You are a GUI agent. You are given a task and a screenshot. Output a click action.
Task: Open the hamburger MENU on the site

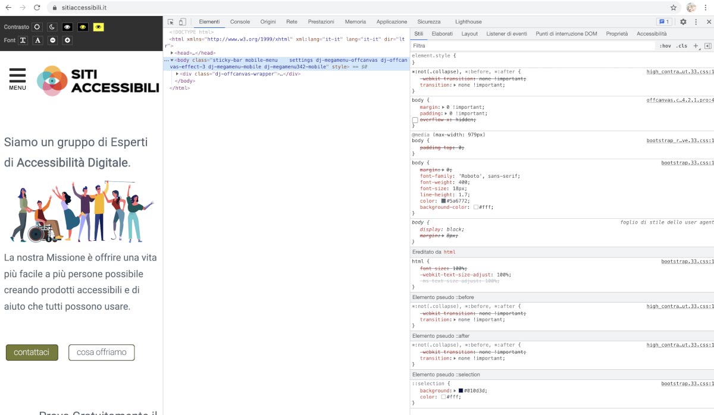point(17,79)
